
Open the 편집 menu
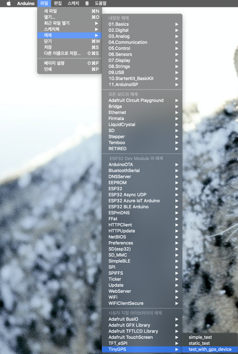click(58, 3)
